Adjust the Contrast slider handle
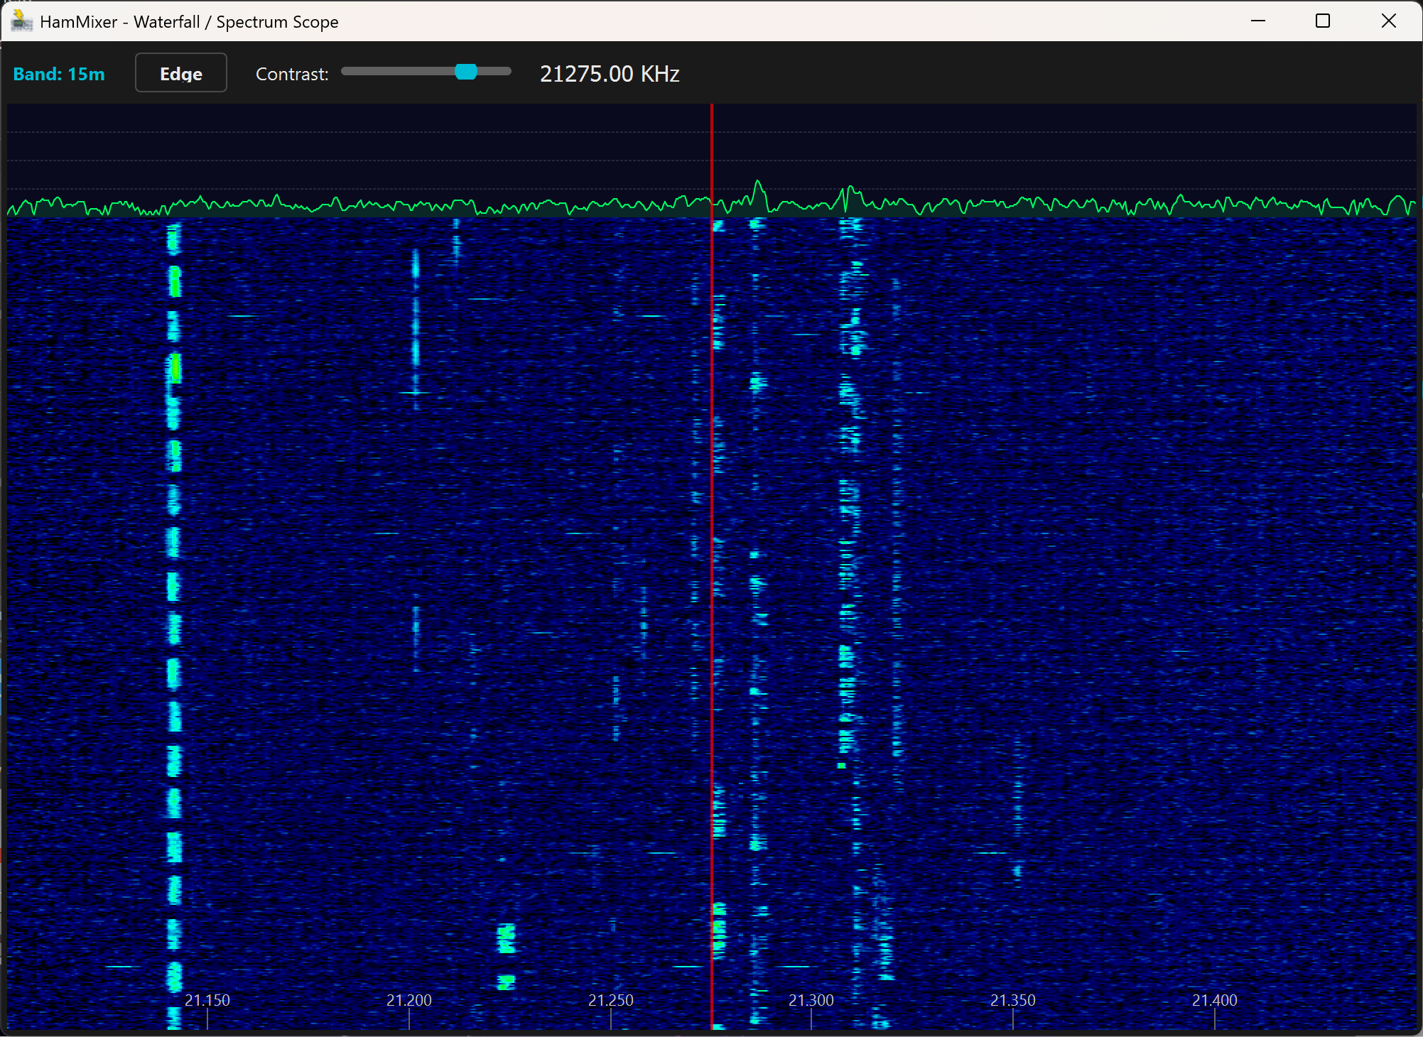1423x1037 pixels. click(x=467, y=71)
